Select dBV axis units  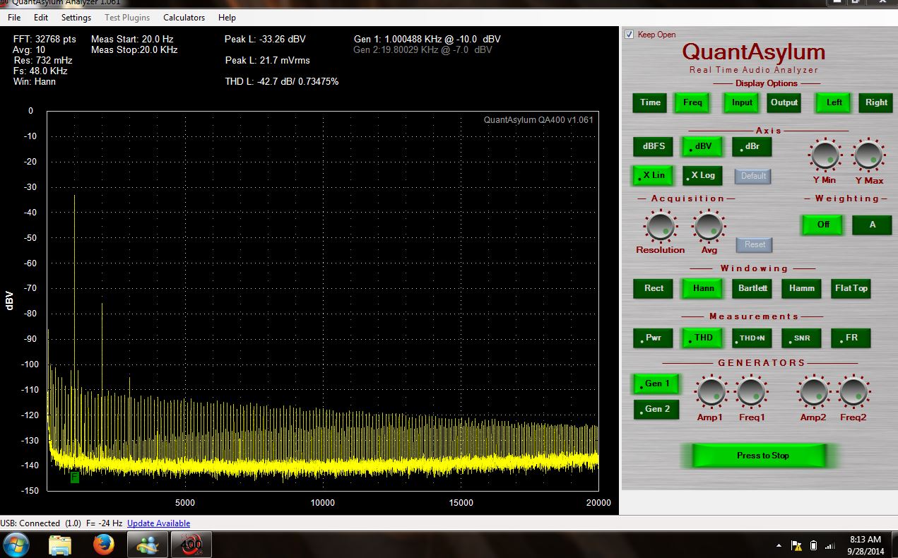(x=702, y=146)
